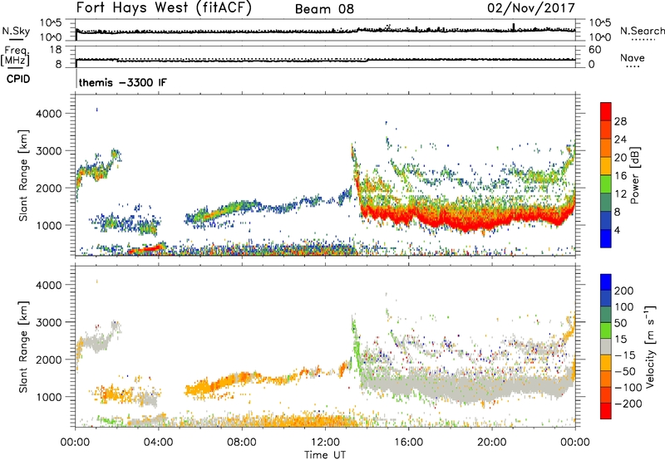Click the '04:00' time axis label
Screen dimensions: 665x460
pyautogui.click(x=158, y=443)
